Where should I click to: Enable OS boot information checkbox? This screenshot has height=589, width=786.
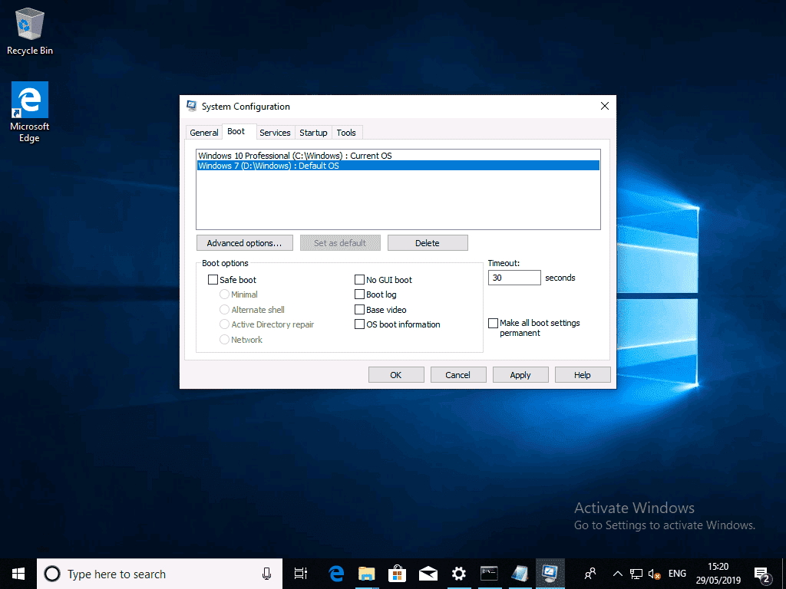(x=359, y=324)
